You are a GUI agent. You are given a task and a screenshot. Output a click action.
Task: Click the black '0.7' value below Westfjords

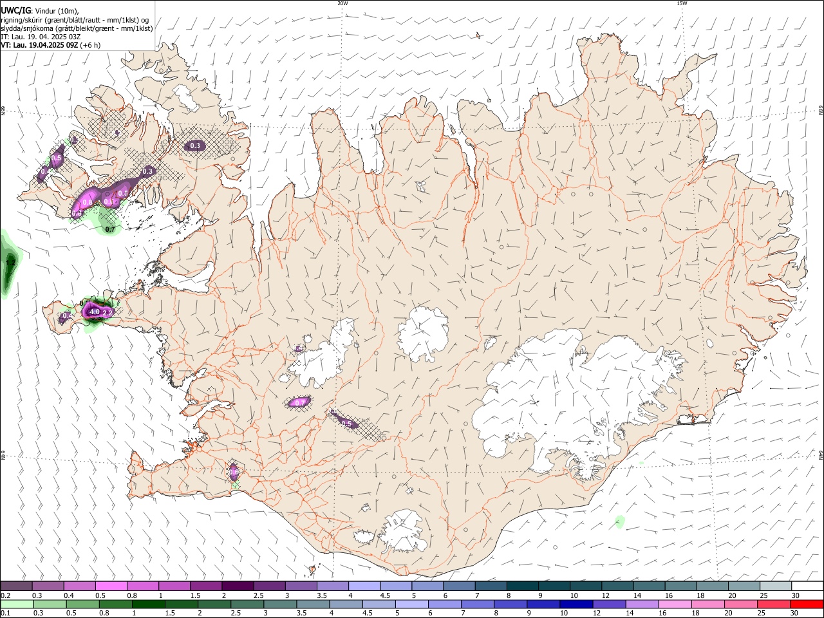[x=110, y=229]
